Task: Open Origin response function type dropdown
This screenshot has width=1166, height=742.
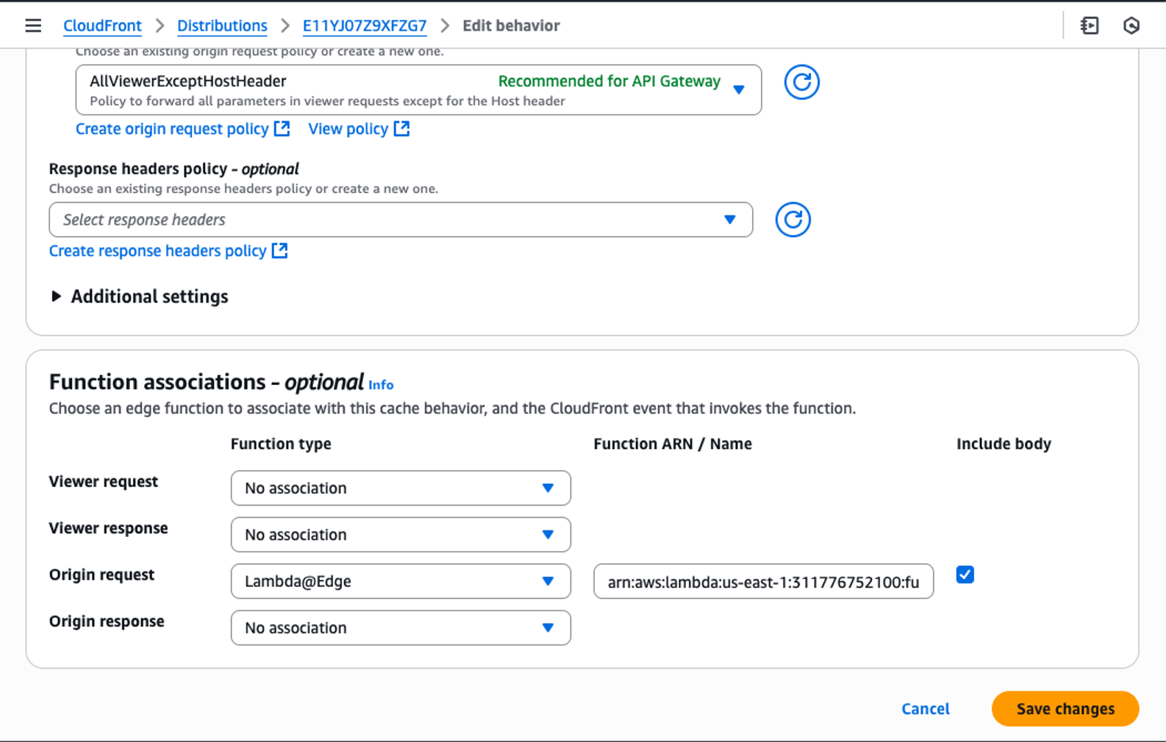Action: pyautogui.click(x=401, y=627)
